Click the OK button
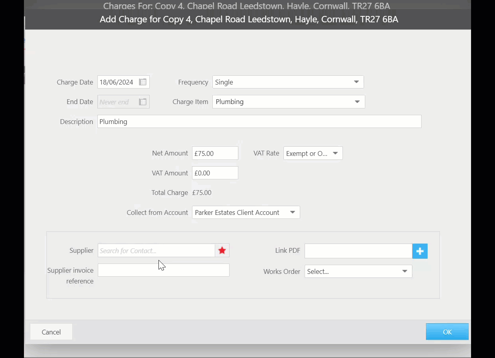This screenshot has width=495, height=358. click(447, 332)
